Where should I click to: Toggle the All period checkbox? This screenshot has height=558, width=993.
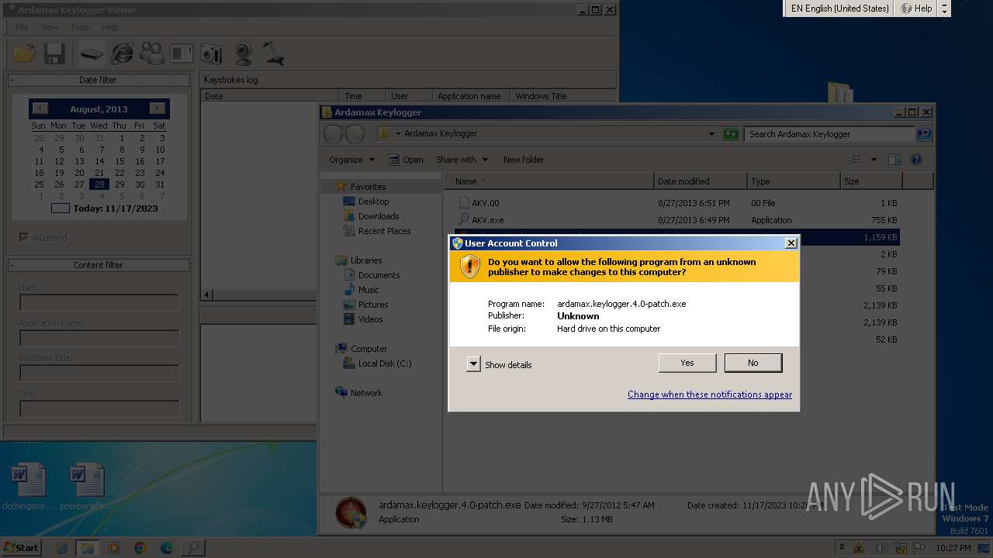point(24,237)
